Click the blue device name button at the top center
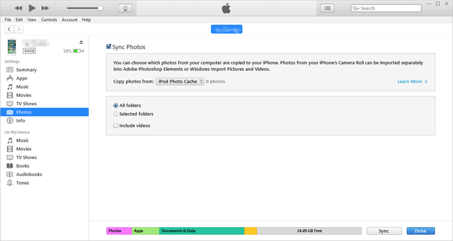Viewport: 453px width, 241px height. [x=226, y=29]
